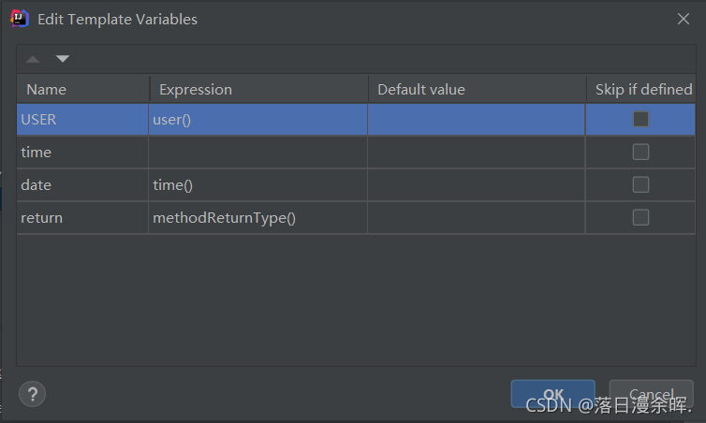The height and width of the screenshot is (423, 706).
Task: Enable Skip if defined for time
Action: (640, 152)
